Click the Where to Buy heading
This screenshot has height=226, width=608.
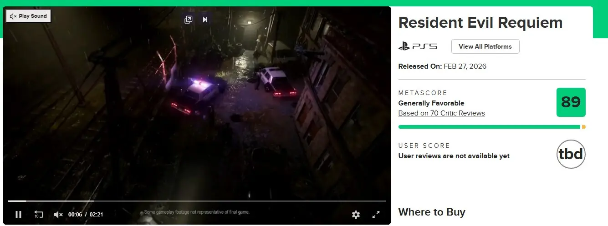pyautogui.click(x=431, y=212)
